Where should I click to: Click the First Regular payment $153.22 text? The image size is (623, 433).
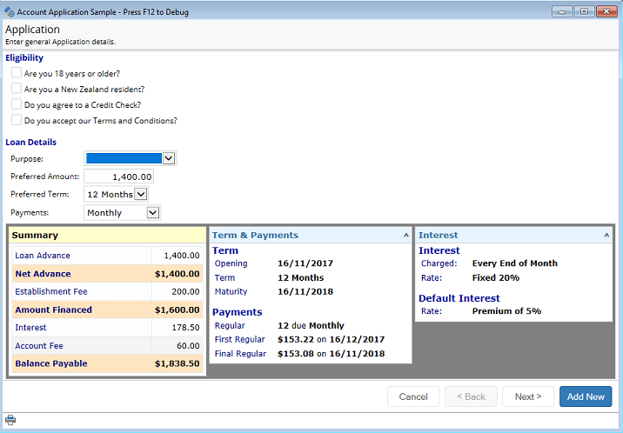coord(296,340)
